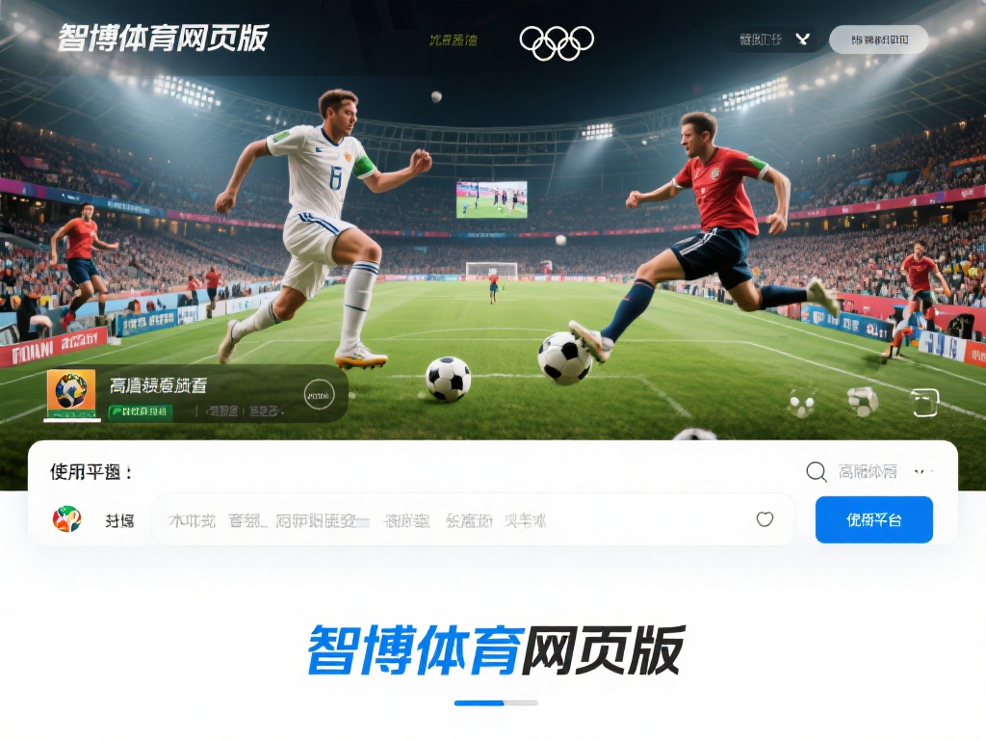Click the large 智博体育网页版 heading

(x=496, y=650)
